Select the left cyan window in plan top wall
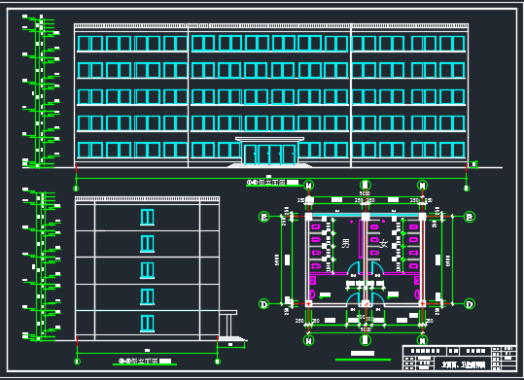 click(336, 215)
